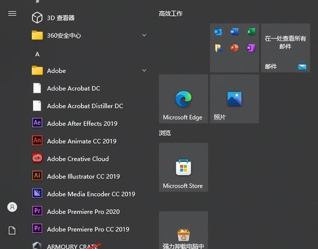This screenshot has width=318, height=249.
Task: Open the Microsoft Edge tile
Action: 183,99
